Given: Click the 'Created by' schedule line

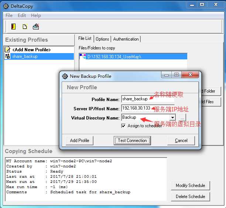Looking at the screenshot, I should point(41,166).
